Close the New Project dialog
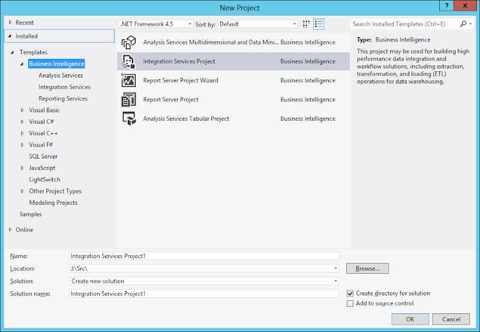Image resolution: width=480 pixels, height=332 pixels. [x=465, y=5]
